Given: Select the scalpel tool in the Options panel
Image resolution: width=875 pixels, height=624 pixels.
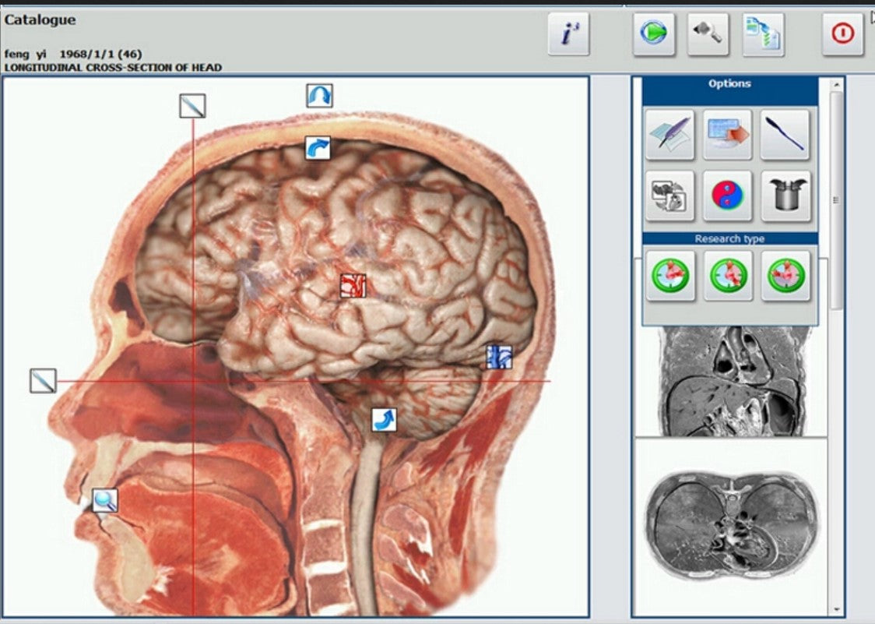Looking at the screenshot, I should [x=784, y=133].
